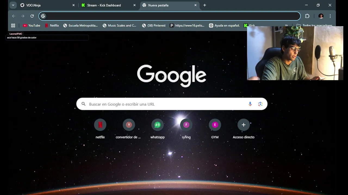Open the Extensions puzzle icon
The height and width of the screenshot is (195, 348).
[307, 16]
